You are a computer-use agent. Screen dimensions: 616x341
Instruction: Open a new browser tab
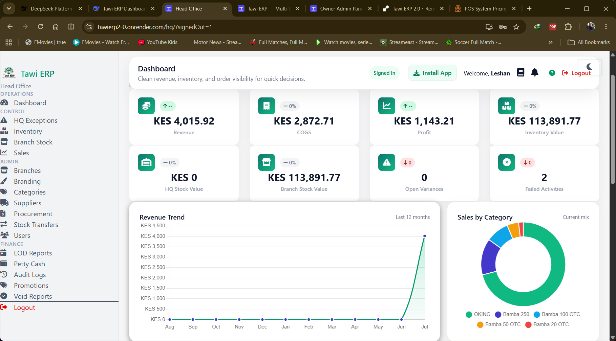529,9
